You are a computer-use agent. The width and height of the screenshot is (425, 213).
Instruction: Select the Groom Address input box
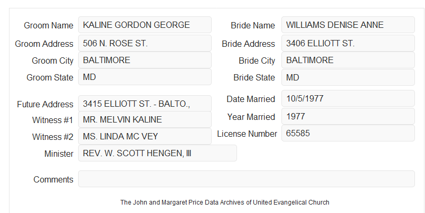click(145, 43)
